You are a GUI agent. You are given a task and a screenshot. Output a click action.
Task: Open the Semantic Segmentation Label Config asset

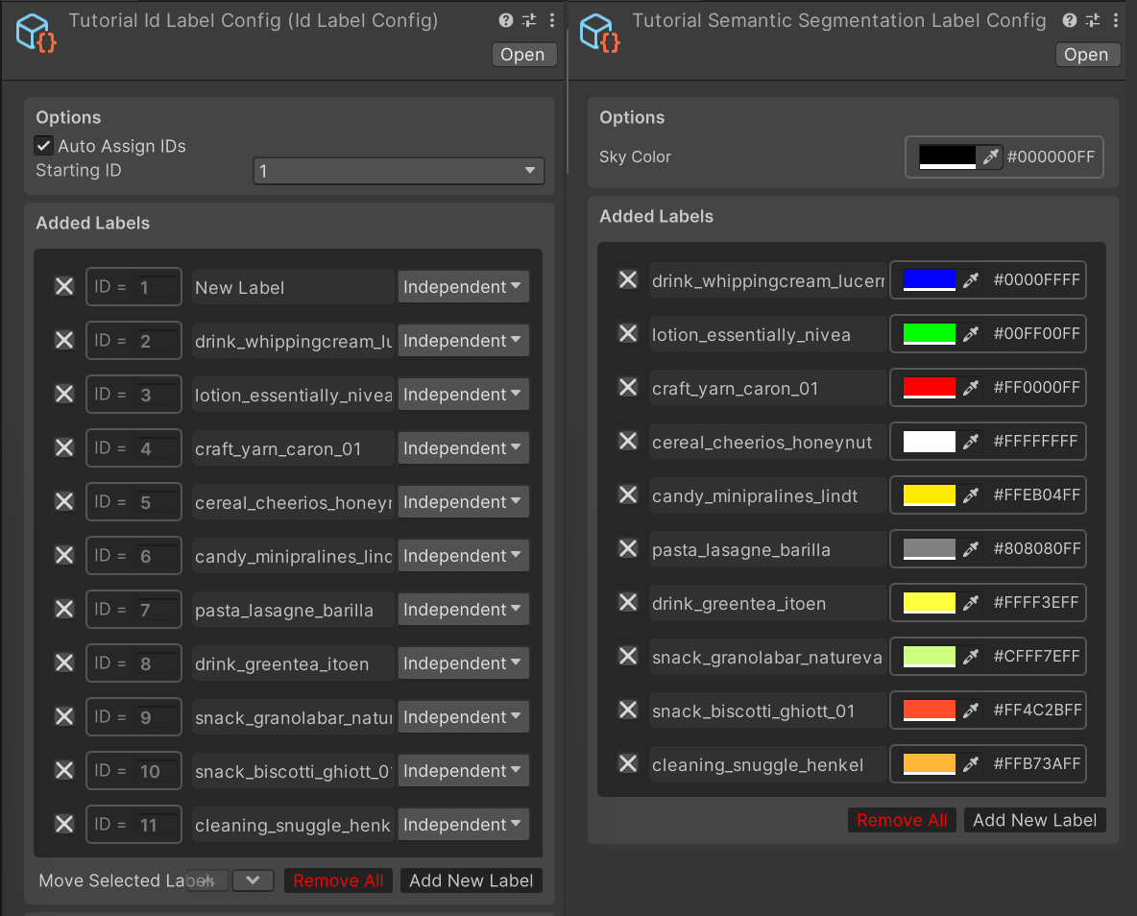pos(1086,55)
